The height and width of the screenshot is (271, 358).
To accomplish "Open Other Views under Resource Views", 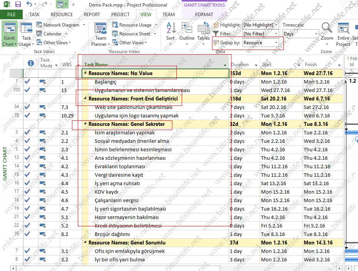I will pyautogui.click(x=130, y=43).
